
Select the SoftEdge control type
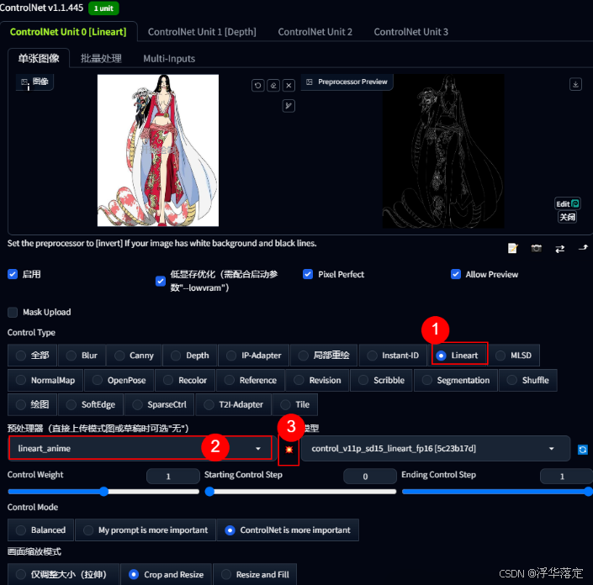[91, 404]
